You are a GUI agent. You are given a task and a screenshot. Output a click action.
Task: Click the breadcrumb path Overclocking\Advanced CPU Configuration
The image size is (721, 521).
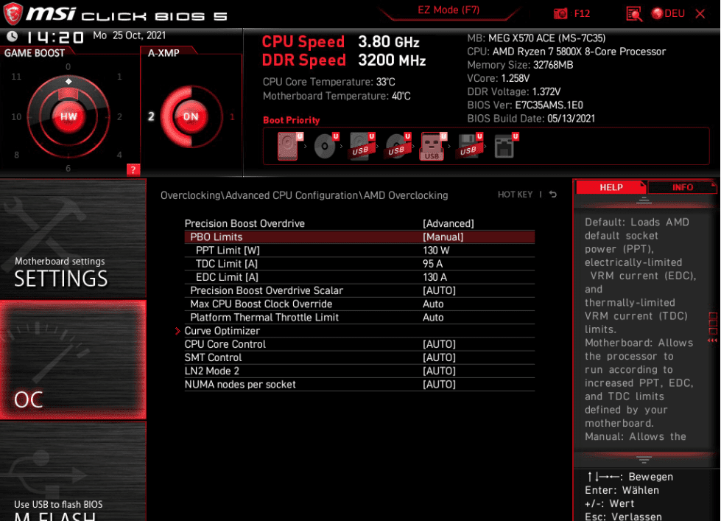click(x=259, y=195)
